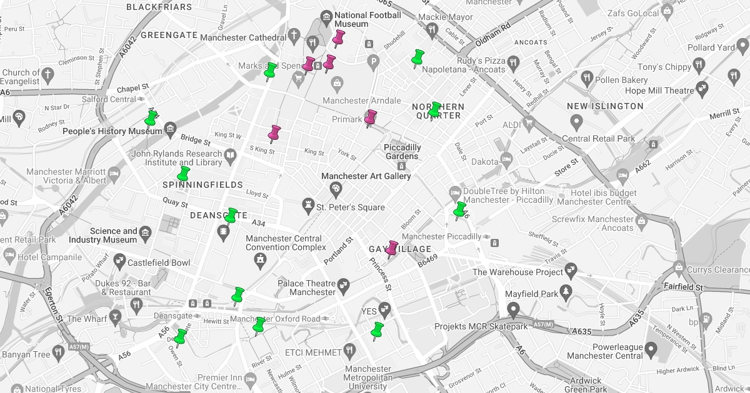Click the green pin on Northern Quarter label
Screen dimensions: 750x393
[x=434, y=110]
